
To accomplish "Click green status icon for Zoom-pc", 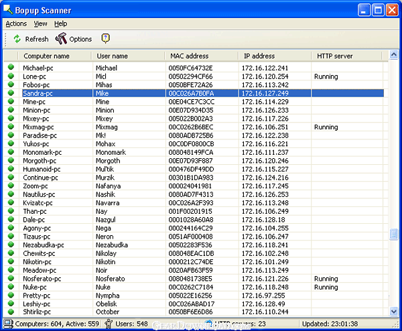I will 11,186.
